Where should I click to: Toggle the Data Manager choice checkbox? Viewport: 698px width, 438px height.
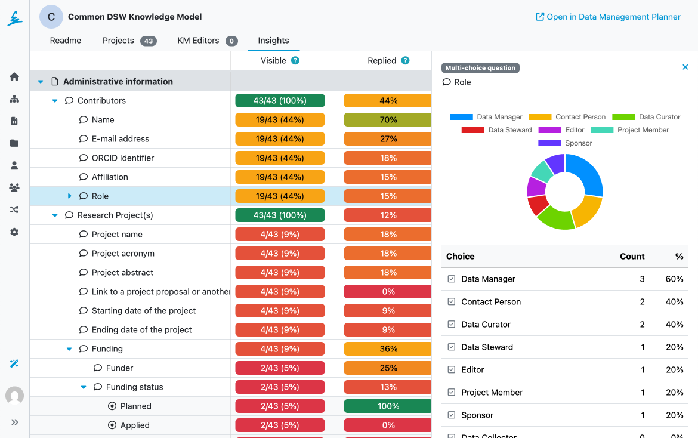tap(452, 279)
